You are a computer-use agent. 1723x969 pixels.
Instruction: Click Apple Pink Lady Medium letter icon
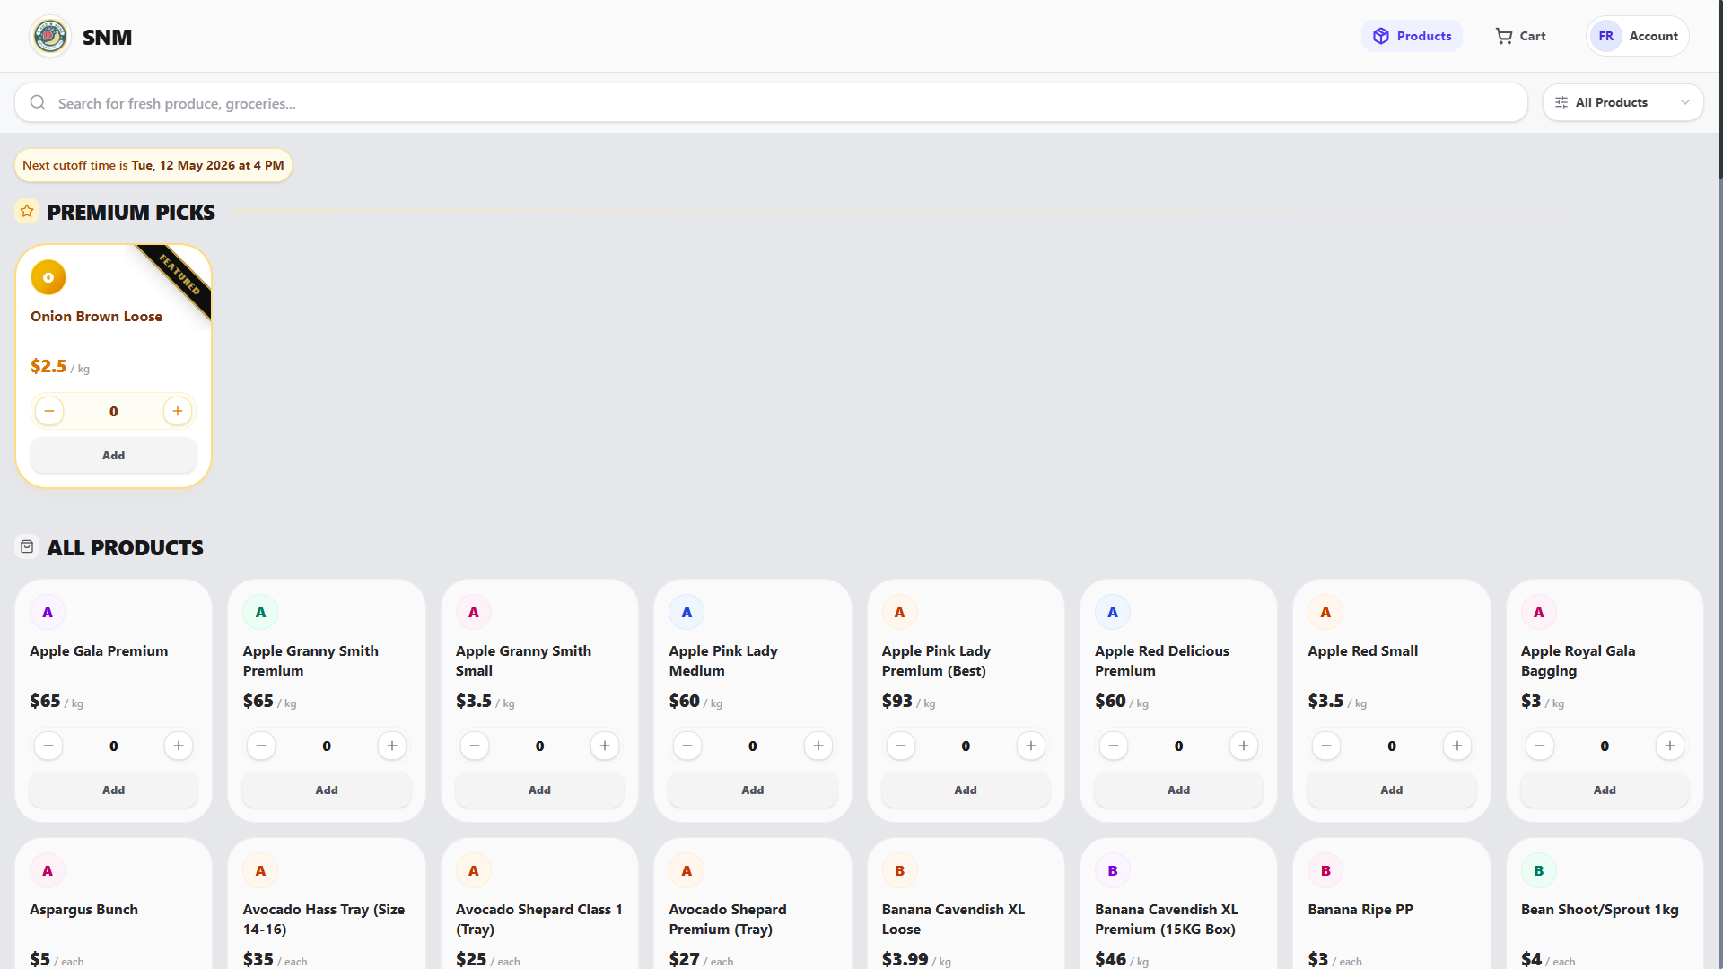pyautogui.click(x=687, y=612)
